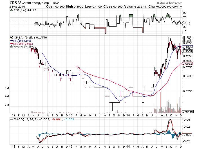Image resolution: width=197 pixels, height=149 pixels.
Task: Click the 276150 volume axis tag
Action: (187, 112)
